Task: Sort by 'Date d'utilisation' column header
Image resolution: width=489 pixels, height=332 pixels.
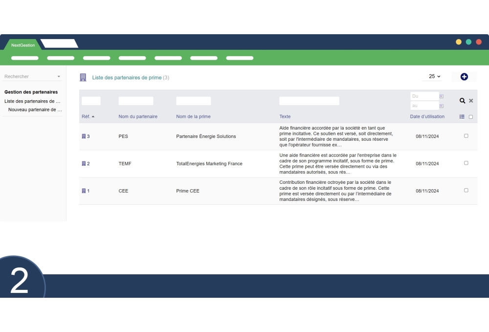Action: pyautogui.click(x=427, y=117)
